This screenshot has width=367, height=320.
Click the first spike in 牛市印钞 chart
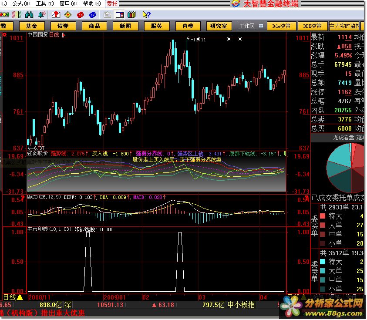point(88,261)
